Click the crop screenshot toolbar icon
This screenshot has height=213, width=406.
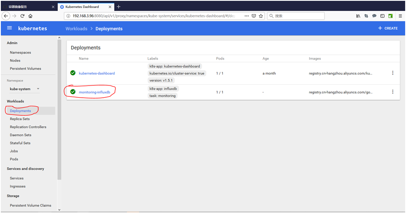point(366,16)
